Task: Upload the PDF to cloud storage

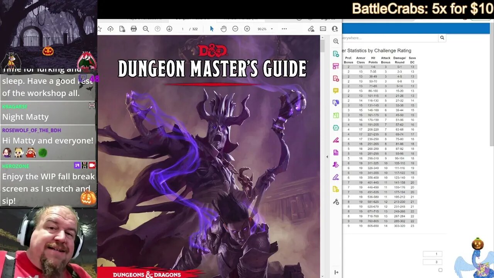Action: coord(110,29)
